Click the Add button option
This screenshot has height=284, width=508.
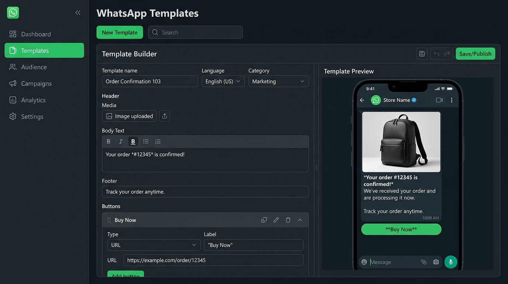click(126, 275)
